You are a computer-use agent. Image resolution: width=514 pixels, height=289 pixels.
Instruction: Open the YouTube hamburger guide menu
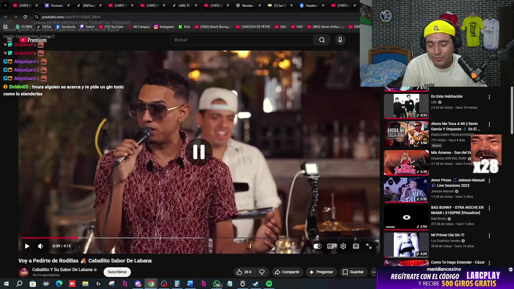tap(10, 40)
